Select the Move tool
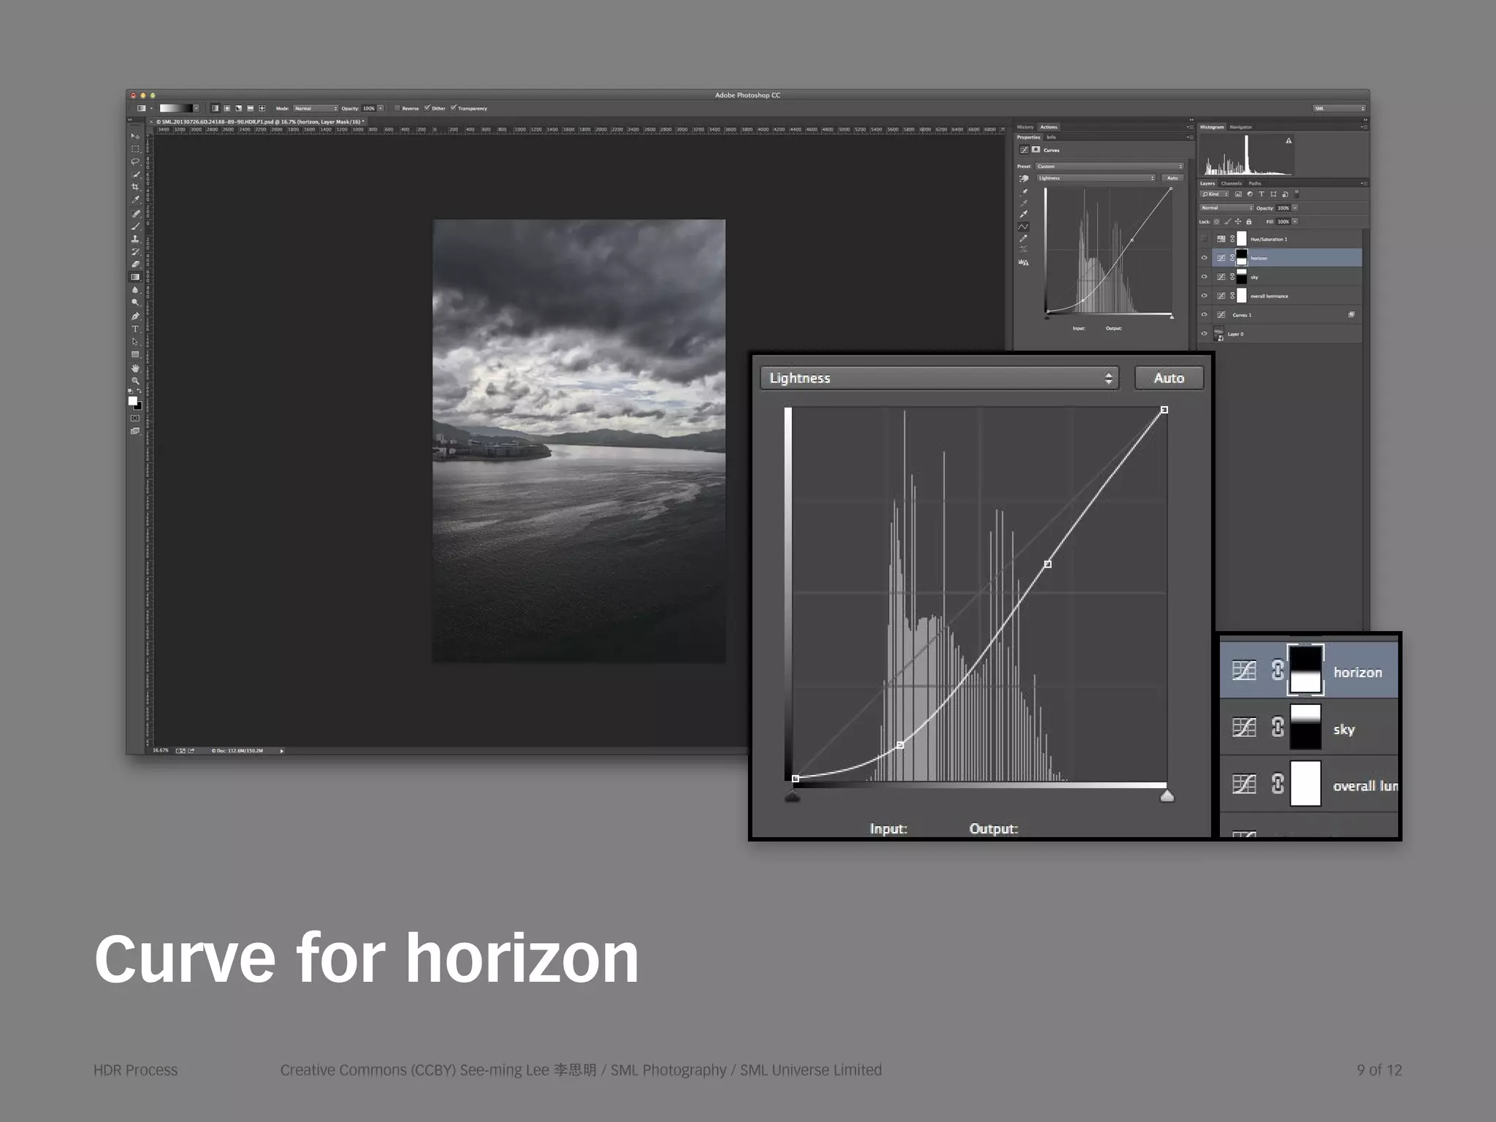The height and width of the screenshot is (1122, 1496). pyautogui.click(x=135, y=137)
